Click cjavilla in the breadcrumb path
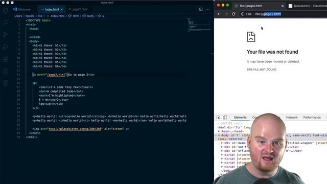The image size is (327, 184). 30,16
